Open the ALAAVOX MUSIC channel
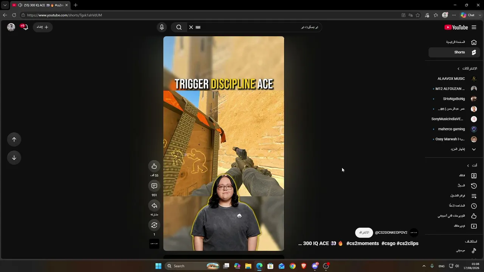Screen dimensions: 484x272 455,79
